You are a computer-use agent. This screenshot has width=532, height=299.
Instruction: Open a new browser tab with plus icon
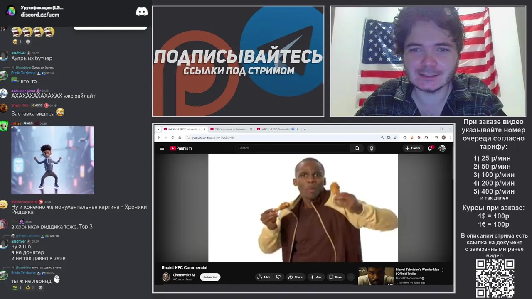305,129
